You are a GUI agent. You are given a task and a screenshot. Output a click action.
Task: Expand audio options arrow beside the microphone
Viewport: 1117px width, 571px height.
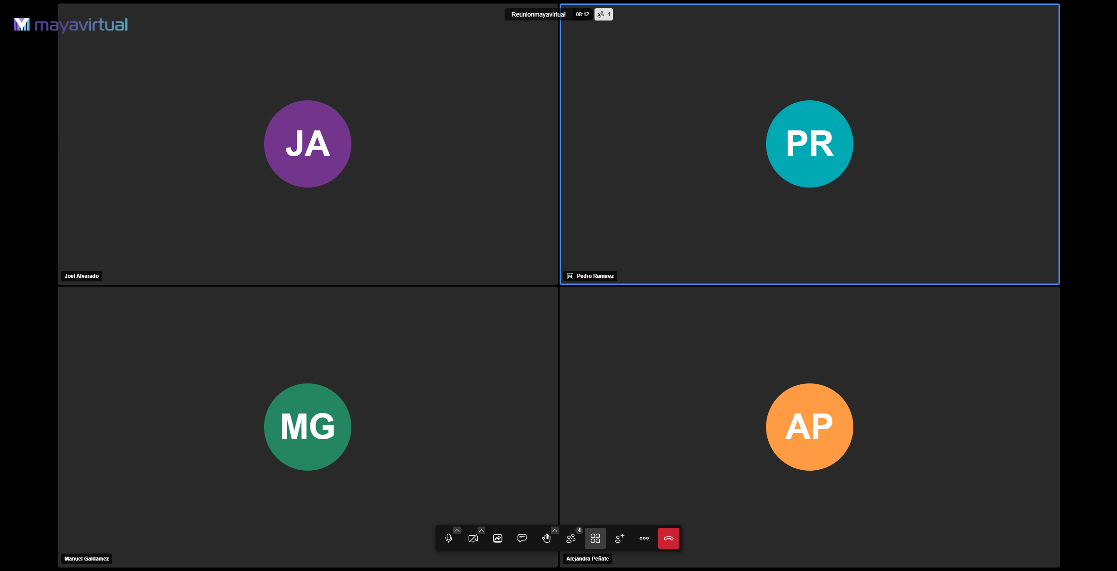[457, 530]
